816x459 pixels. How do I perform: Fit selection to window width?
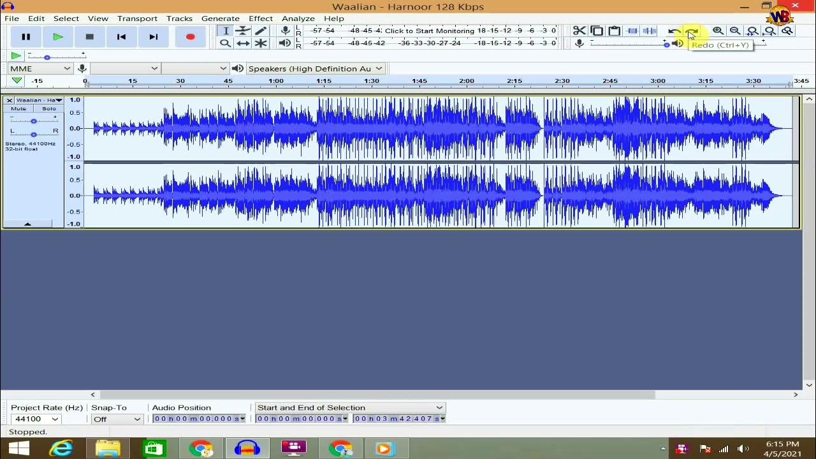(752, 31)
